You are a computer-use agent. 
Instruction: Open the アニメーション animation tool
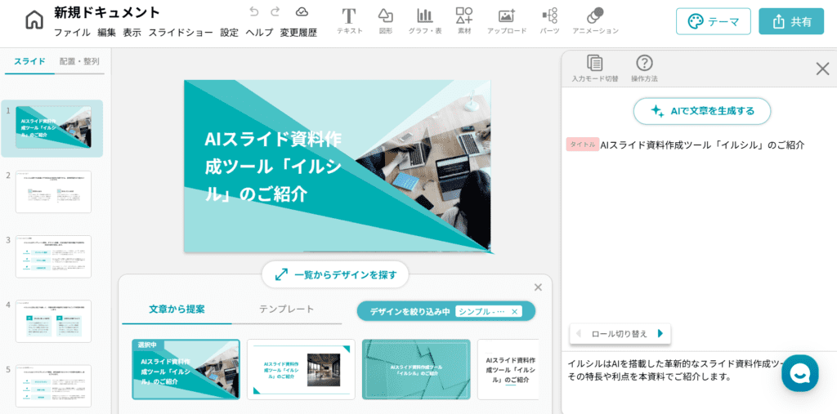595,20
